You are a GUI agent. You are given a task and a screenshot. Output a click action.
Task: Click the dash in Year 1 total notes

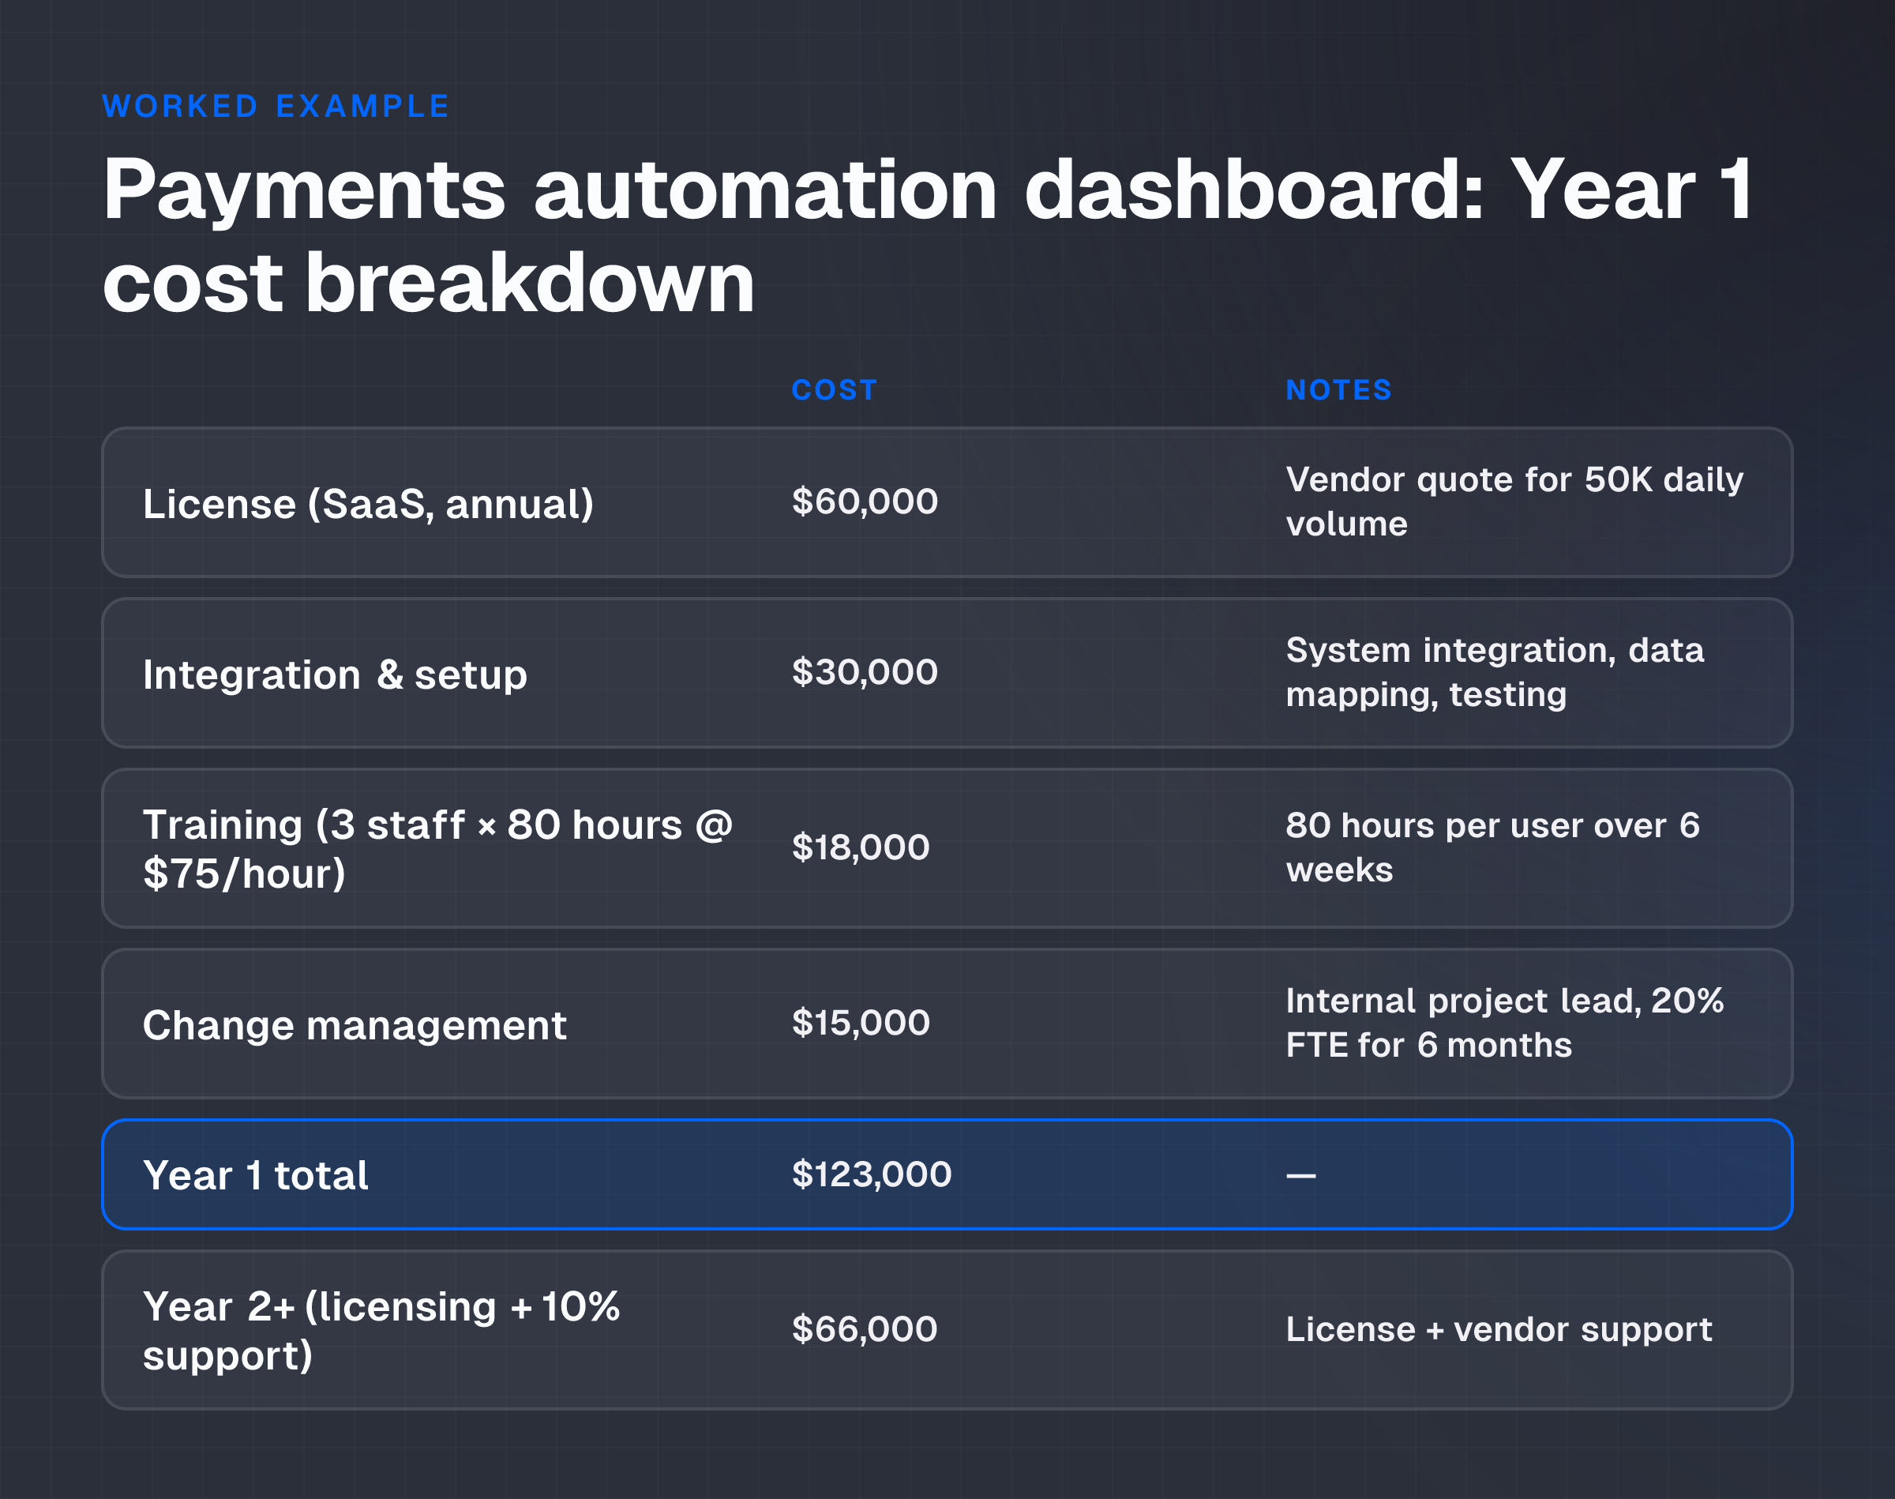coord(1300,1176)
